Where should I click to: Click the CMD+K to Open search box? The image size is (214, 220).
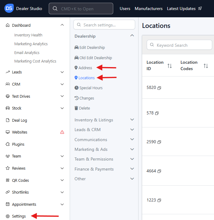[81, 8]
